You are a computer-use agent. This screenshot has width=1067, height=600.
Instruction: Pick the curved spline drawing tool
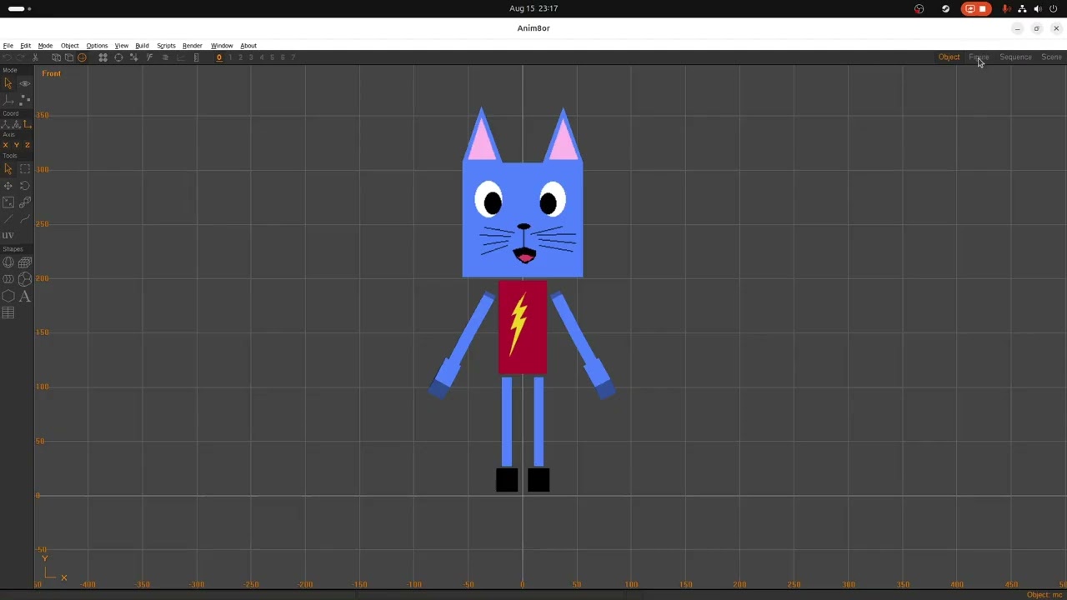click(24, 218)
